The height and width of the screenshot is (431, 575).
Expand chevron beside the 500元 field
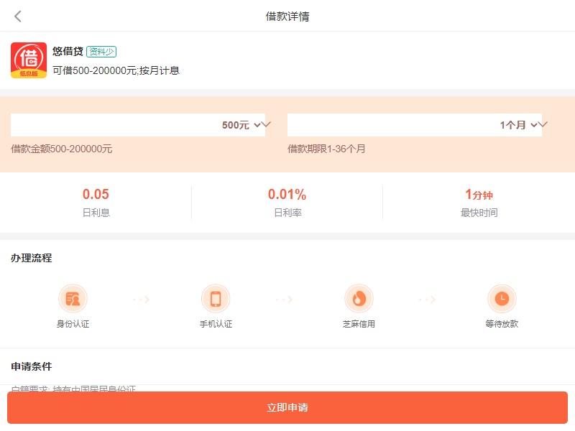click(266, 124)
